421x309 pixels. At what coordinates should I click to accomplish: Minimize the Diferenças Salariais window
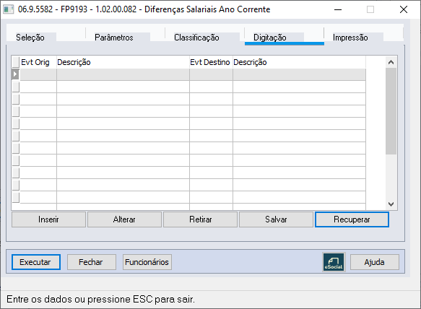[x=338, y=9]
